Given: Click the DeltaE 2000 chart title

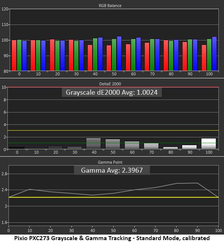Looking at the screenshot, I should tap(110, 84).
